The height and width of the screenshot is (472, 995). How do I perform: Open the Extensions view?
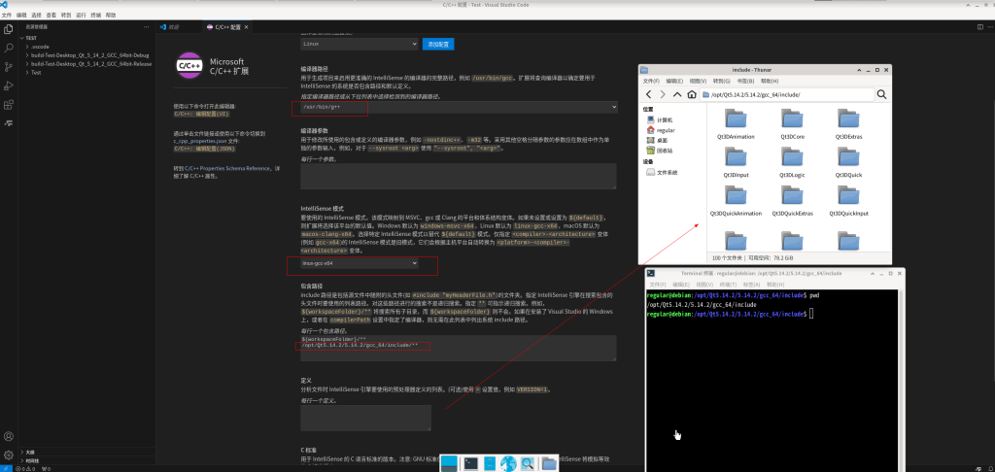pyautogui.click(x=9, y=106)
